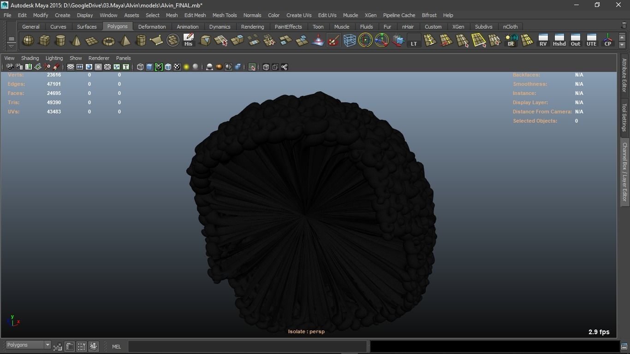The width and height of the screenshot is (630, 354).
Task: Create a polygon torus from the shelf
Action: click(108, 41)
